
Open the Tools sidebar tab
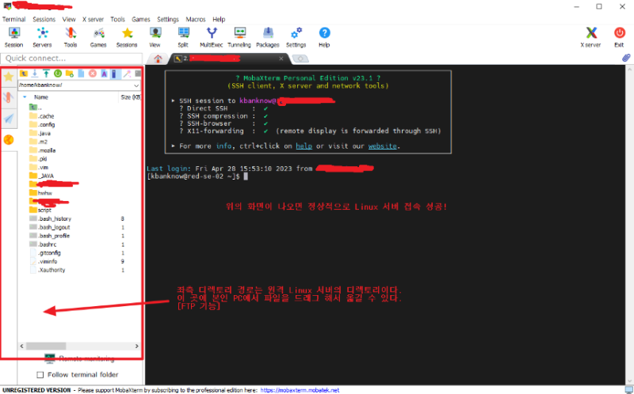[9, 97]
